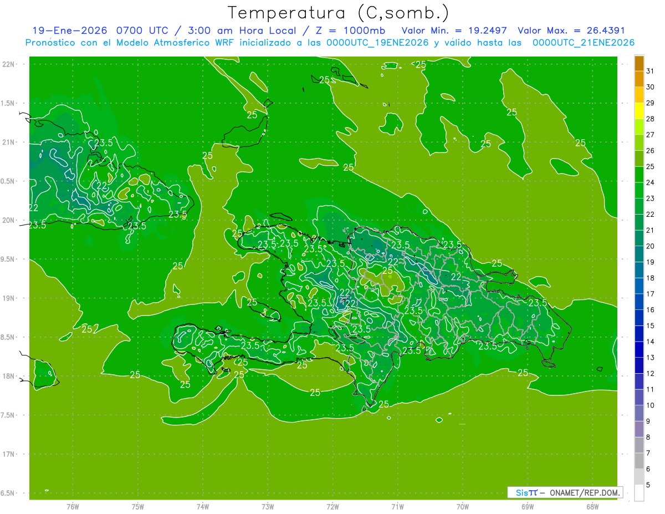
Task: Click the 72W longitude axis label
Action: coord(332,506)
